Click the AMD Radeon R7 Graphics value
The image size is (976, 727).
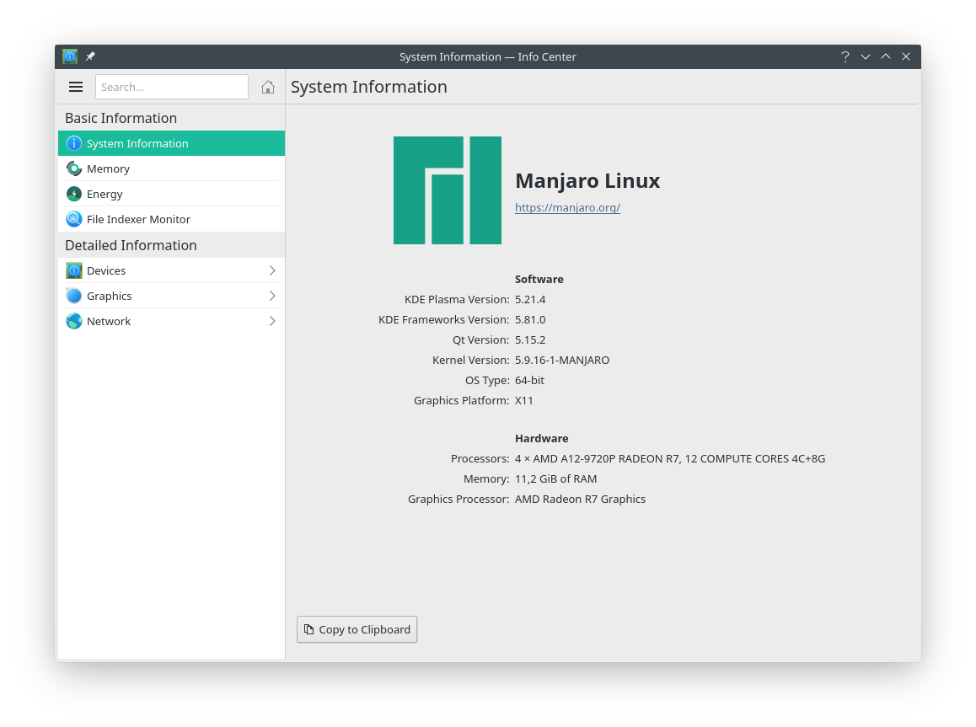pyautogui.click(x=580, y=500)
